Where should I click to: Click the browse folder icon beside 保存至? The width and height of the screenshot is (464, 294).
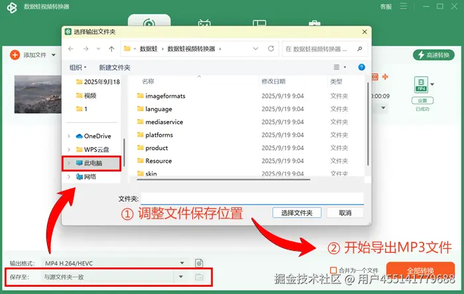tap(199, 277)
